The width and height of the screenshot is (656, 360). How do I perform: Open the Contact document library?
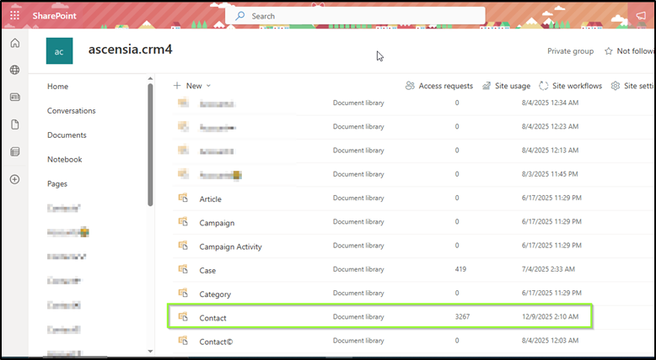(x=212, y=318)
